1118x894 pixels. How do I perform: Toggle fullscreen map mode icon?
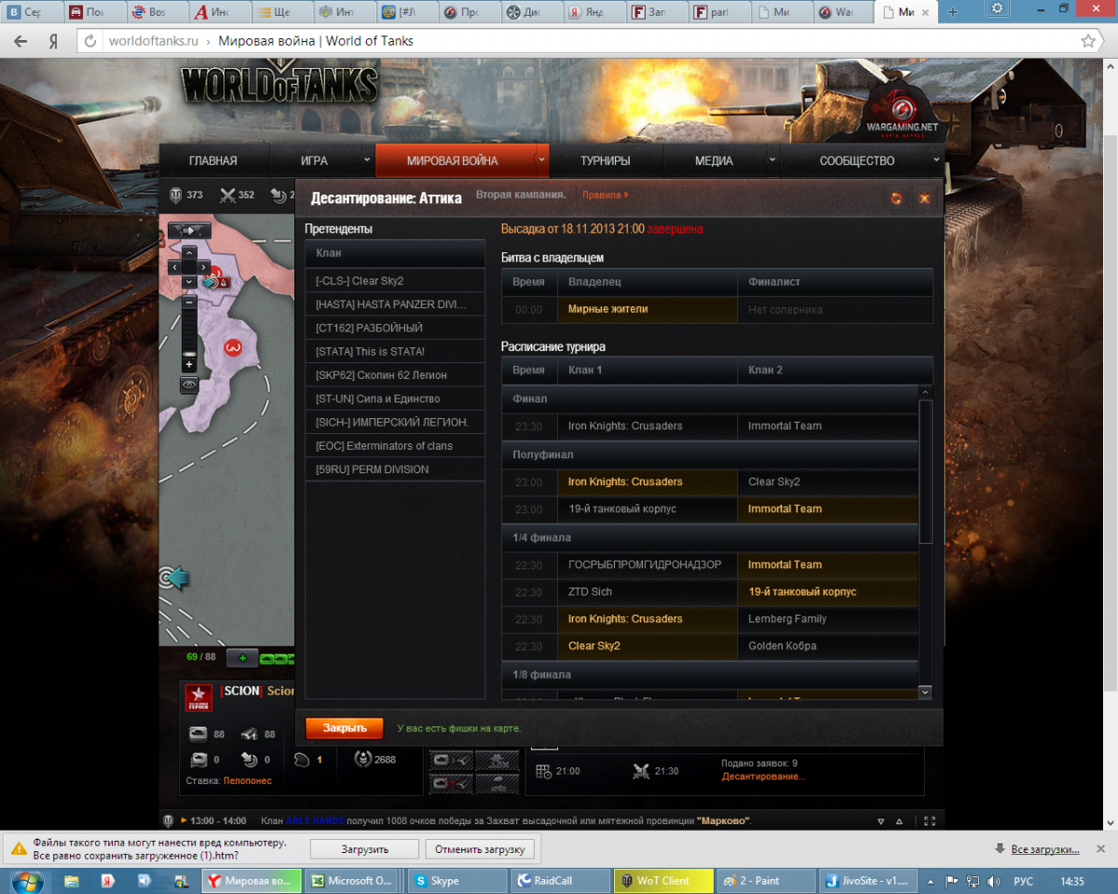point(929,821)
